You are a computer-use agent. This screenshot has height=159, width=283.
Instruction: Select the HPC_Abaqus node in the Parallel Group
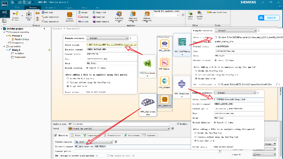[164, 83]
